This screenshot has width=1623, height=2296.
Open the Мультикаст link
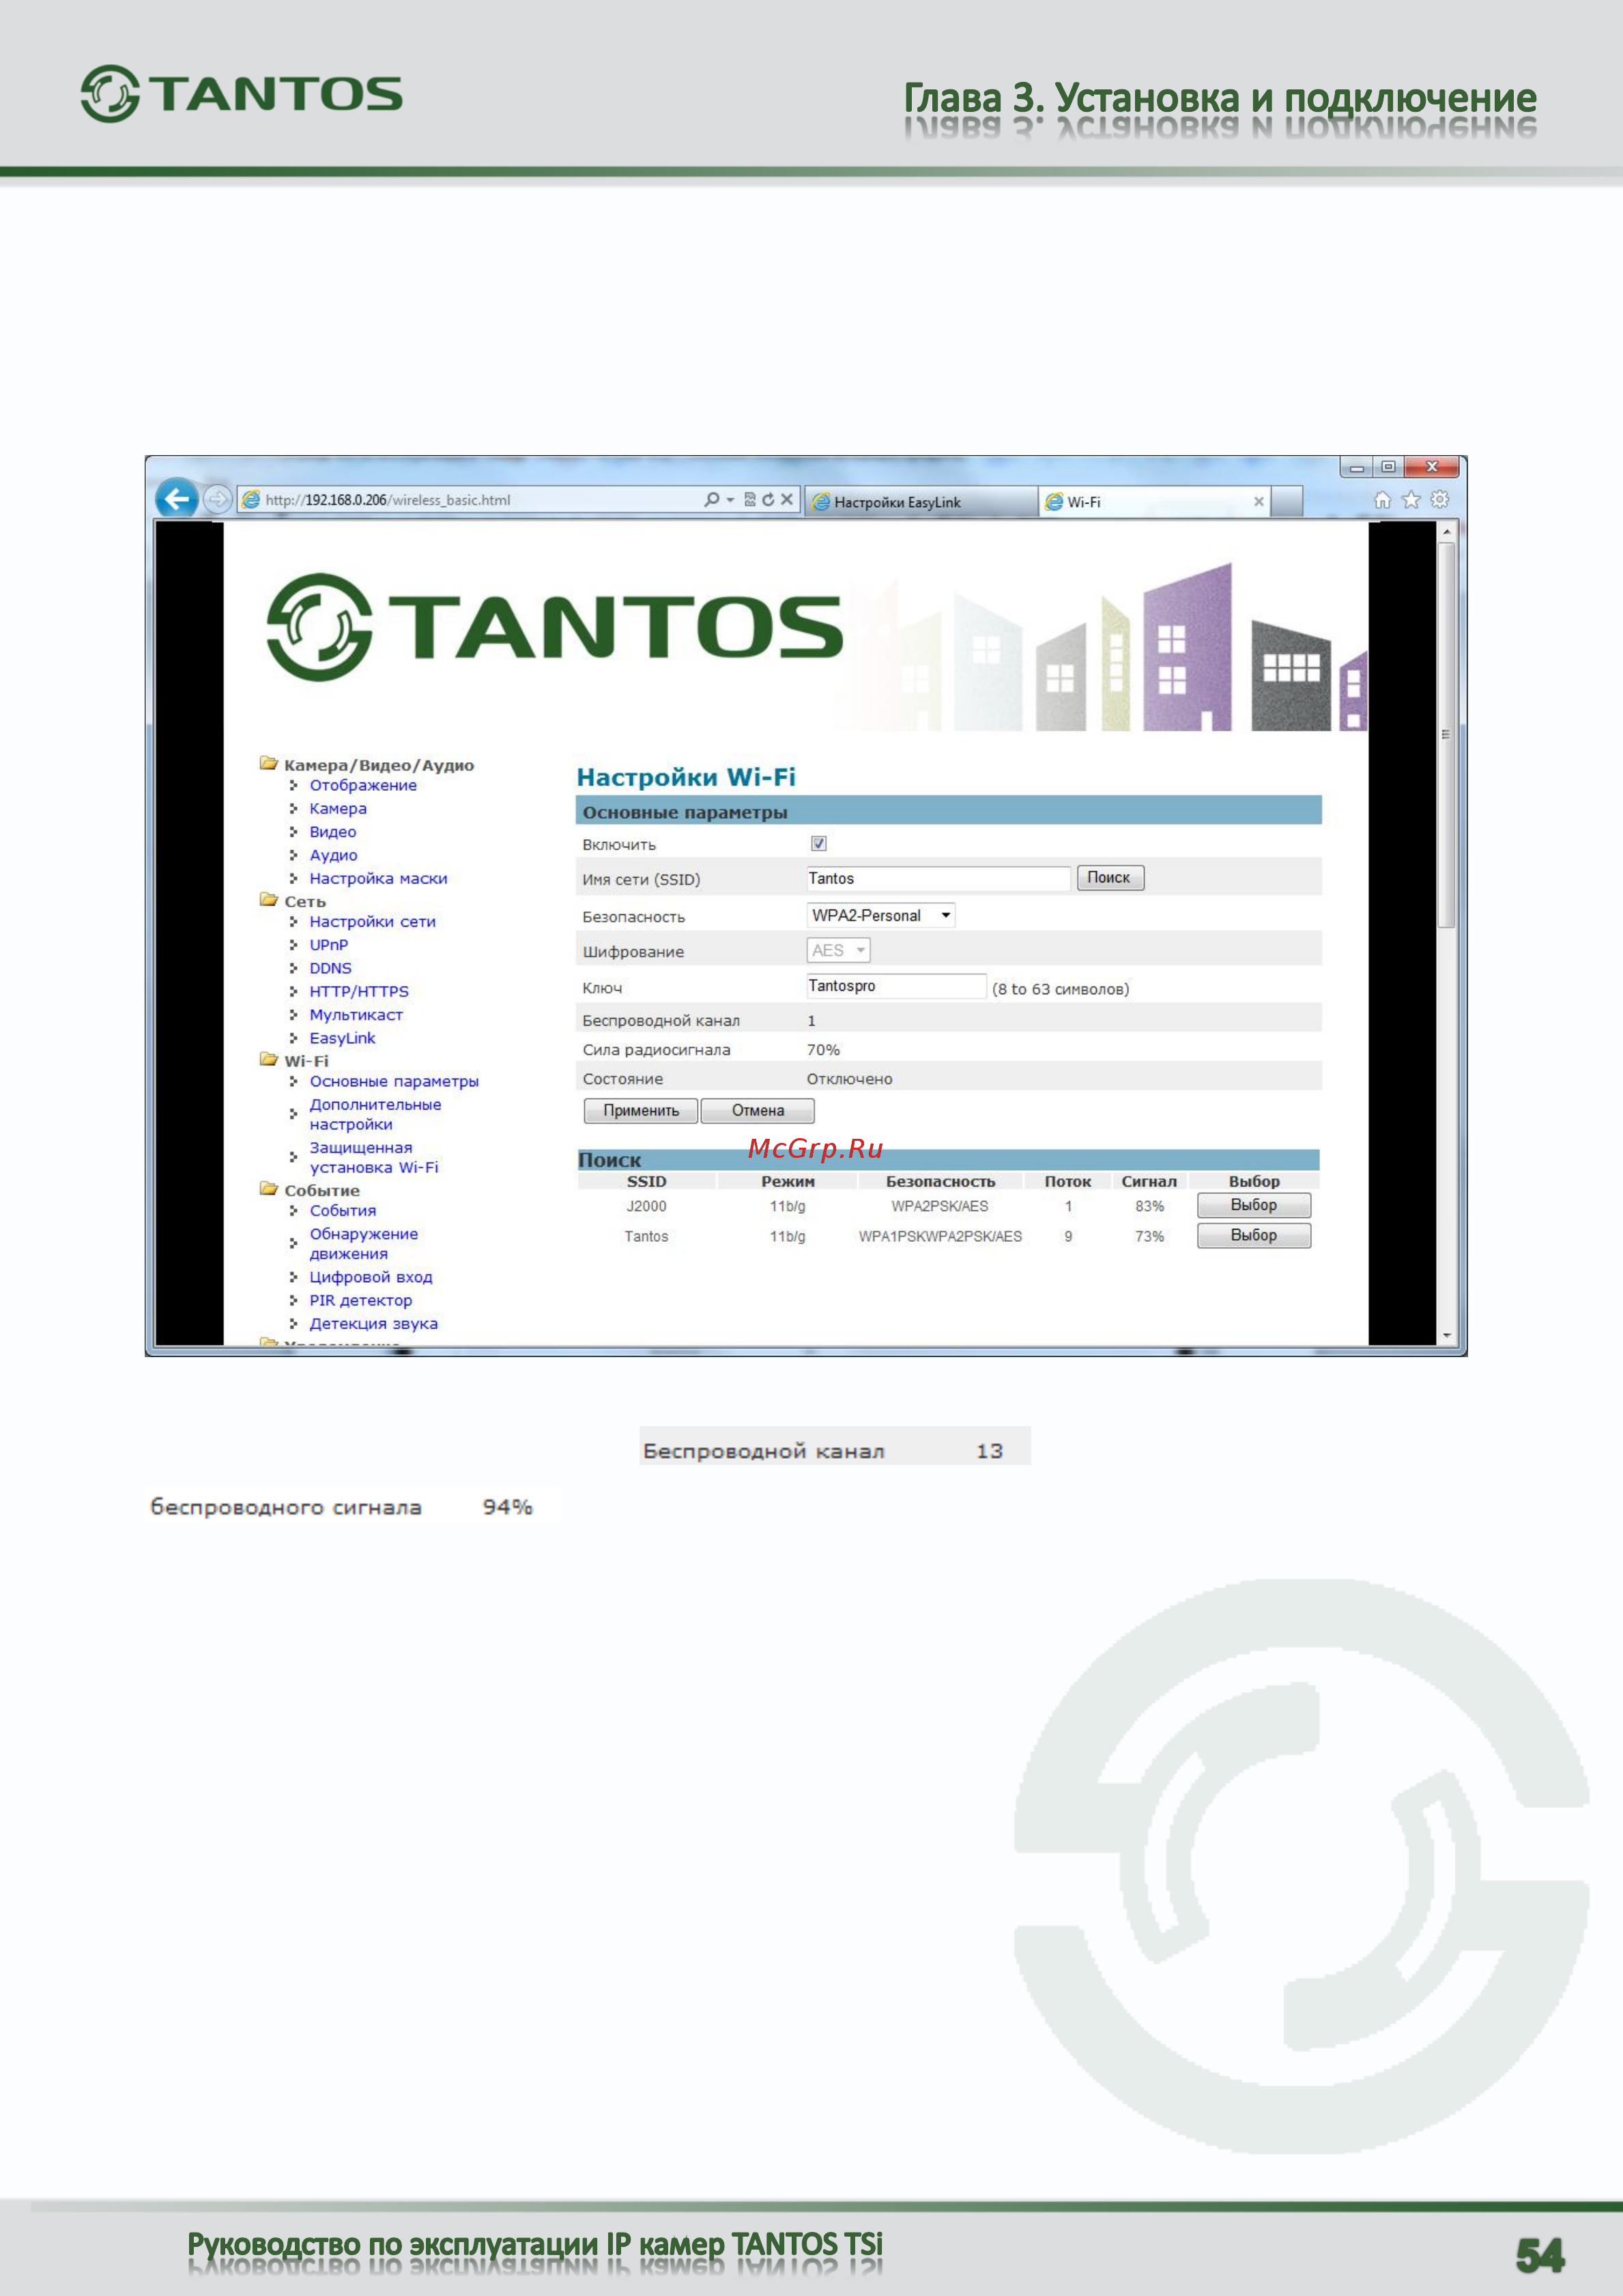[356, 1014]
